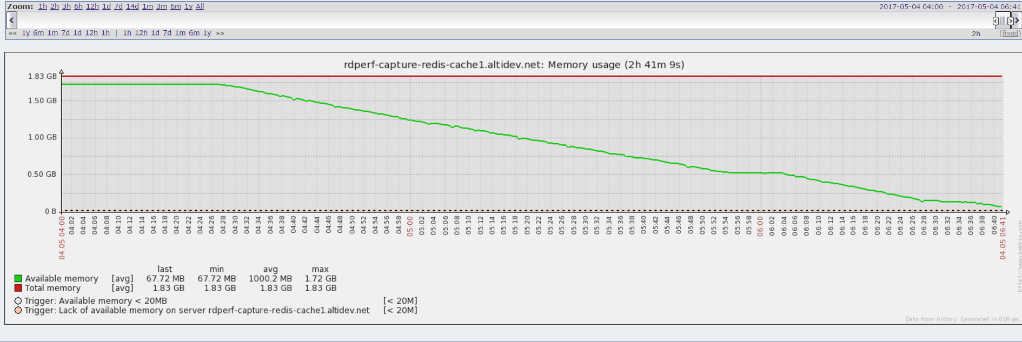Click the Lack of available memory trigger icon
The width and height of the screenshot is (1022, 342).
pyautogui.click(x=18, y=311)
